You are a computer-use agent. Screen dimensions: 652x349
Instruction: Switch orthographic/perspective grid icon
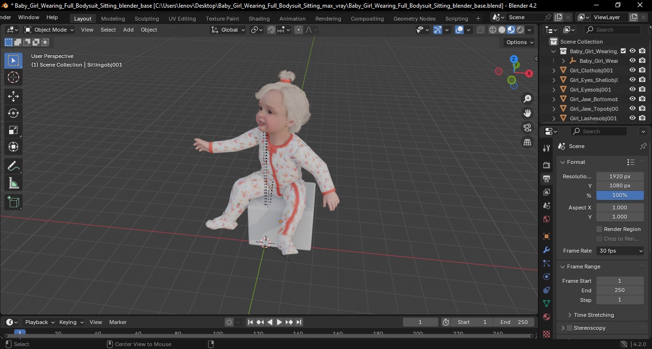527,142
